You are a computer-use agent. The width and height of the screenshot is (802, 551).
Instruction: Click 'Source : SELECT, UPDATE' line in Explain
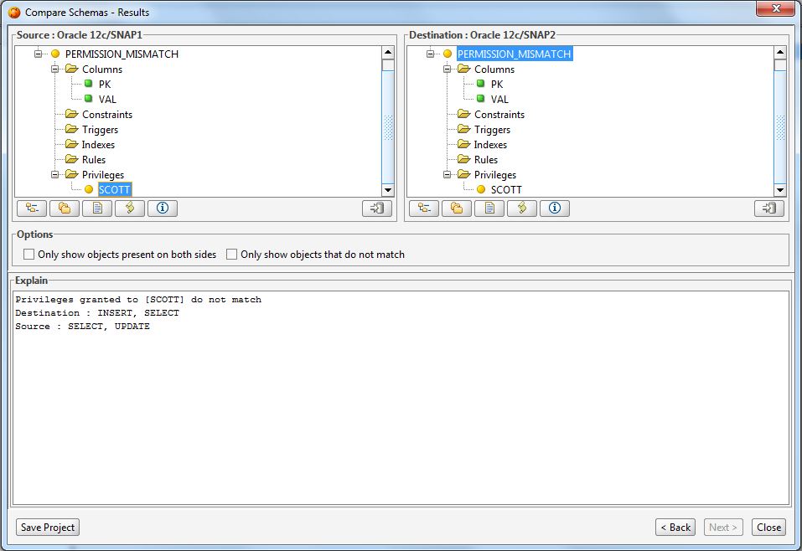pos(82,326)
